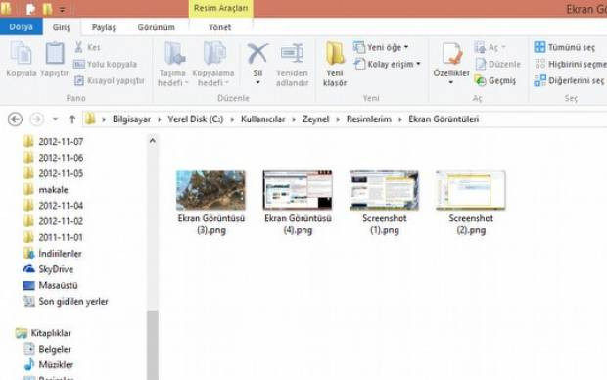Screen dimensions: 607x380
Task: Open the Kopyalama hedefi (Copy to) dropdown
Action: click(x=213, y=65)
